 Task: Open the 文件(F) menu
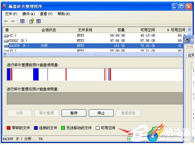click(x=11, y=14)
